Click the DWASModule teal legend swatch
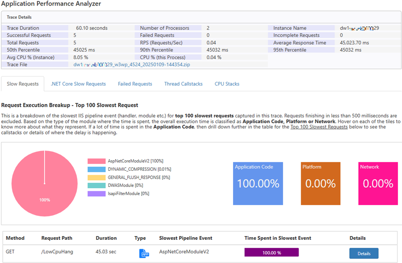 coord(96,185)
